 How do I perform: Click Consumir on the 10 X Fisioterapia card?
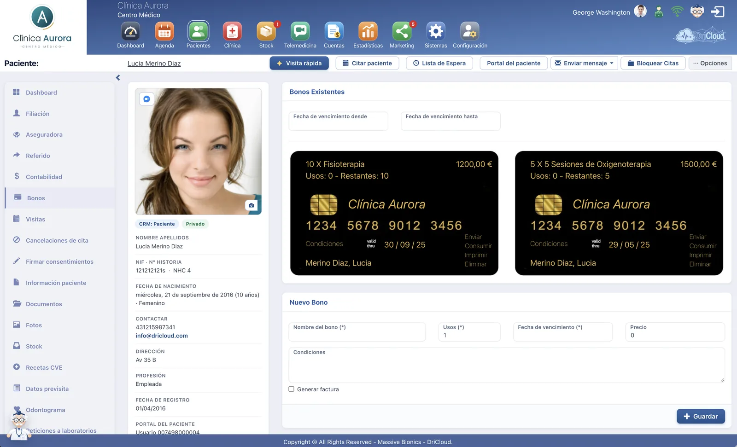[478, 246]
